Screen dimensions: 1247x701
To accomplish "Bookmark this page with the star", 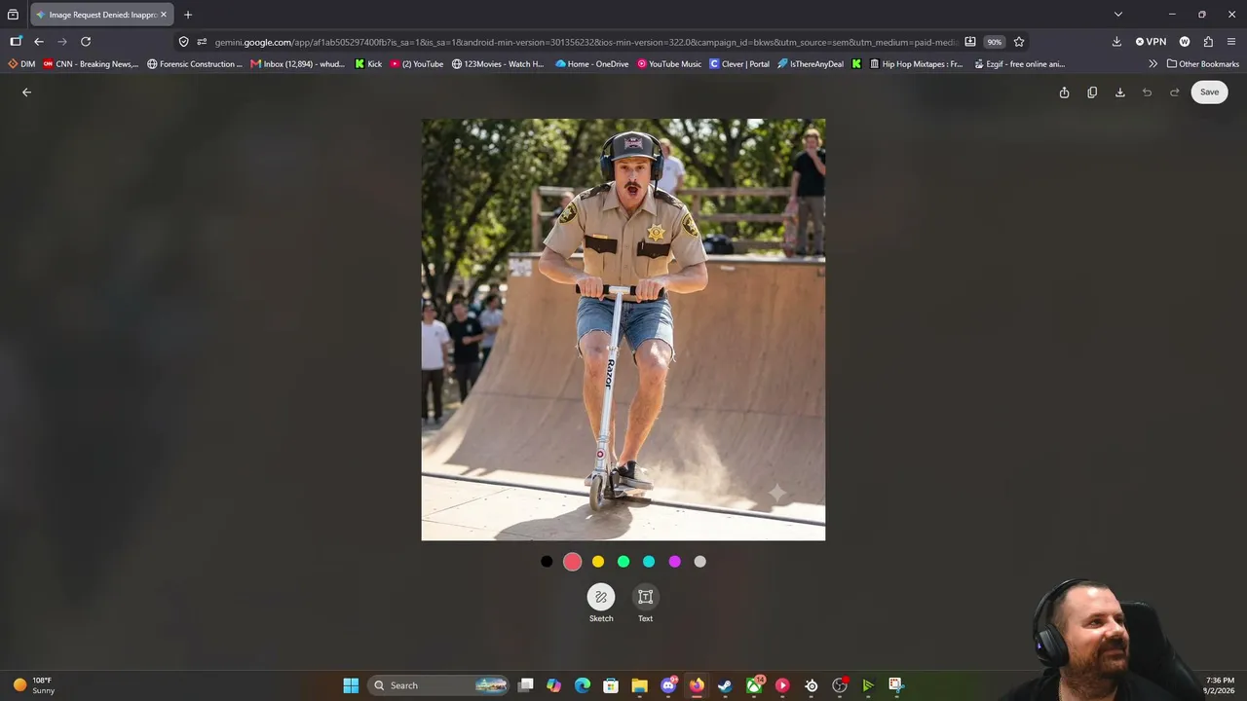I will 1019,42.
